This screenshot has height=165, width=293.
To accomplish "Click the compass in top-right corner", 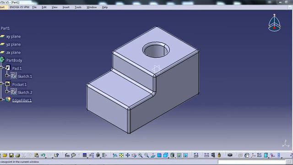I will [274, 23].
